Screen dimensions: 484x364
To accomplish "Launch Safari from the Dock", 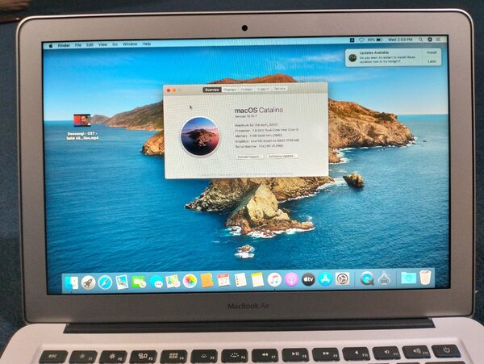I will pos(105,282).
